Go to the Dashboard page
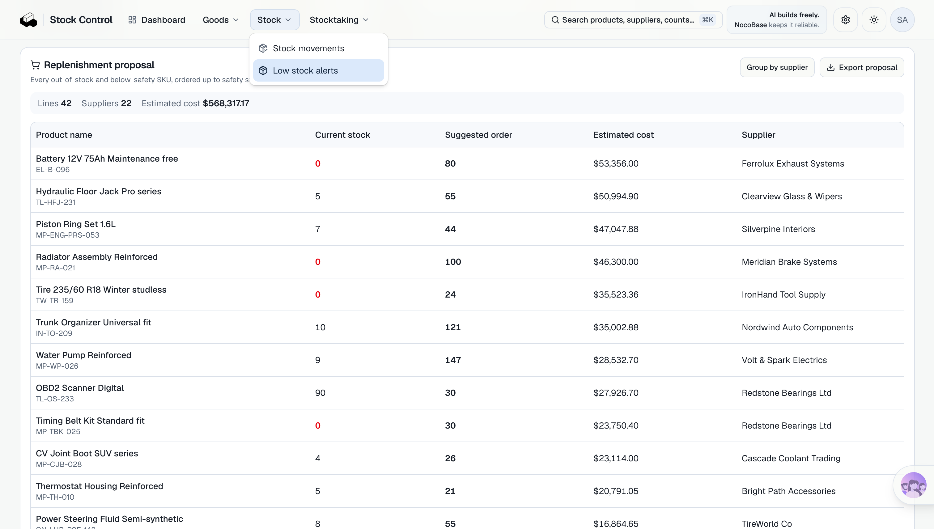This screenshot has width=934, height=529. tap(157, 20)
